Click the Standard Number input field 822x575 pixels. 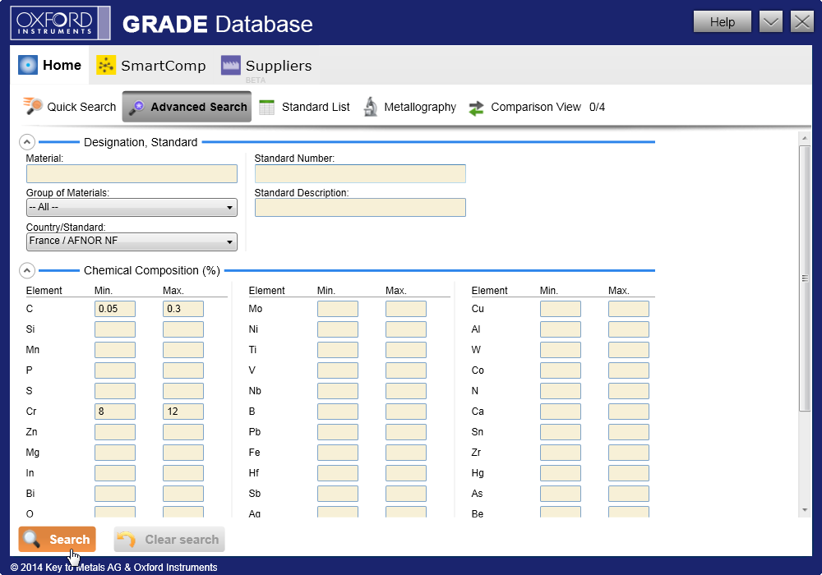click(360, 174)
